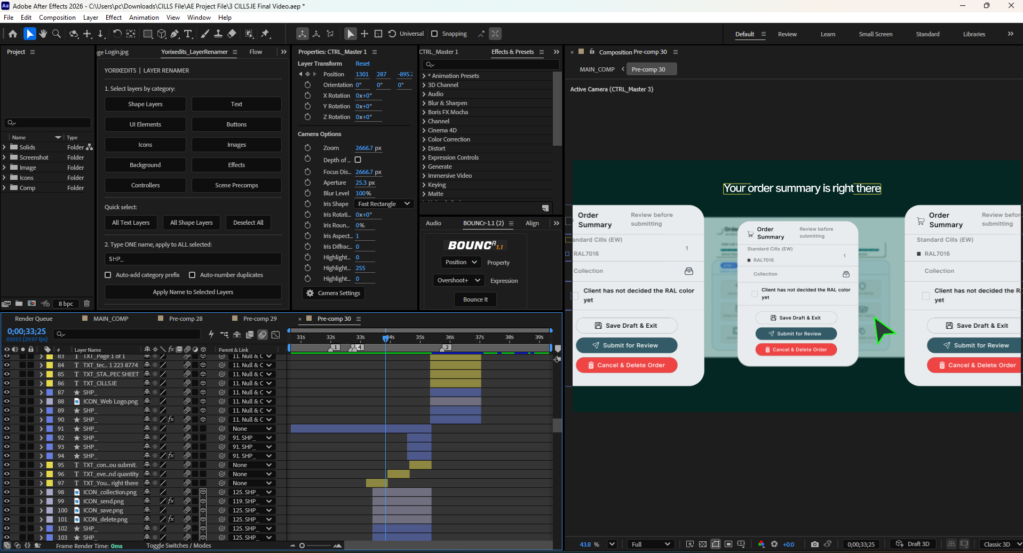The width and height of the screenshot is (1023, 553).
Task: Open the Iris Shape Fast Rectangle dropdown
Action: pos(384,204)
